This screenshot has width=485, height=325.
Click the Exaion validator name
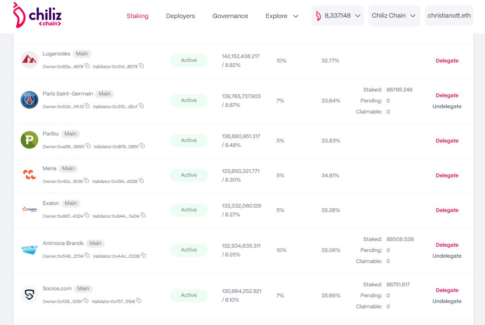[51, 203]
